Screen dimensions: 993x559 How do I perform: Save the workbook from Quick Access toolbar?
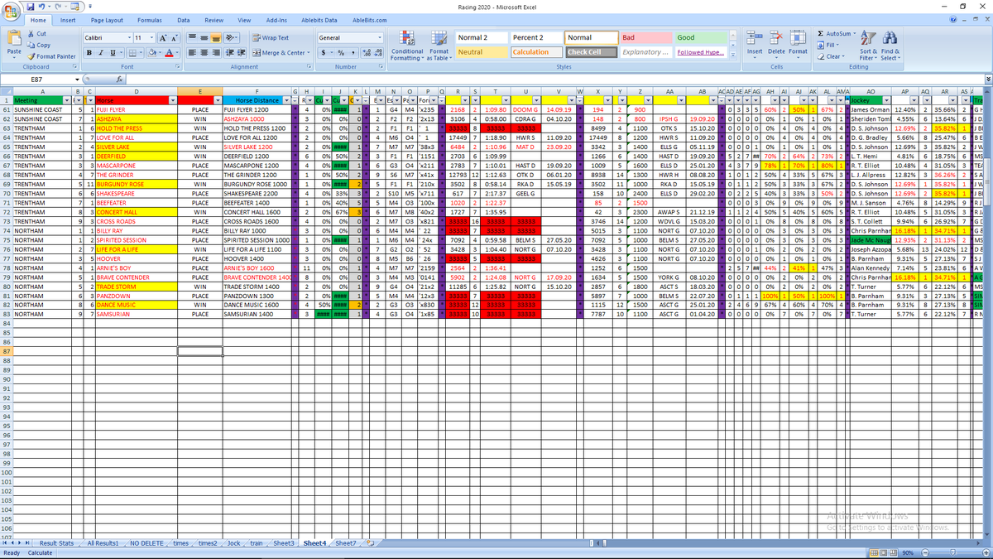point(30,6)
